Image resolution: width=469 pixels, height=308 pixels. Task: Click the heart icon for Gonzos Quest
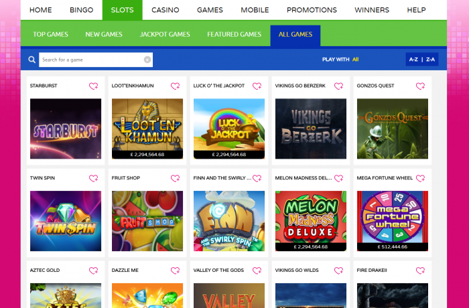click(x=420, y=86)
